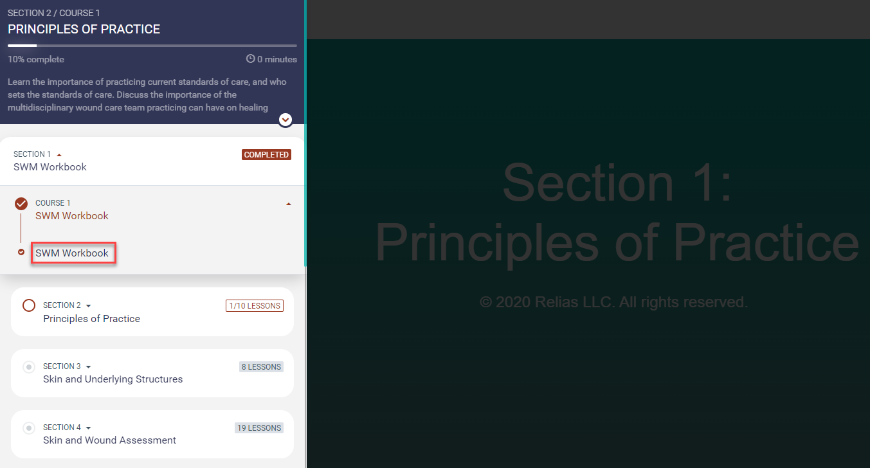Select the "Principles of Practice" section entry
The height and width of the screenshot is (468, 870).
coord(91,318)
